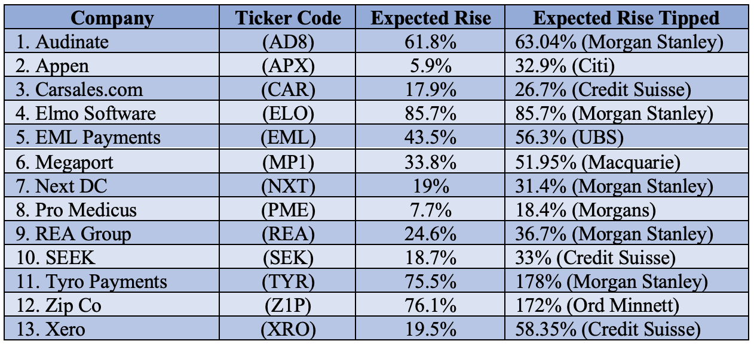Click the Carsales.com row name
Screen dimensions: 754x347
pyautogui.click(x=89, y=89)
